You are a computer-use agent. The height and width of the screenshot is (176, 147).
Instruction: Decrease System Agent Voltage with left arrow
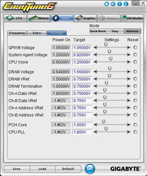tap(95, 55)
